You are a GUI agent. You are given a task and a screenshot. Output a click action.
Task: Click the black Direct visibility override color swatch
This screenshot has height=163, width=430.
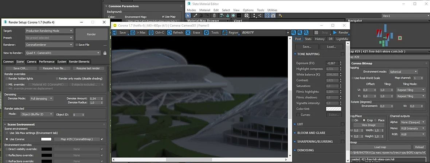47,149
